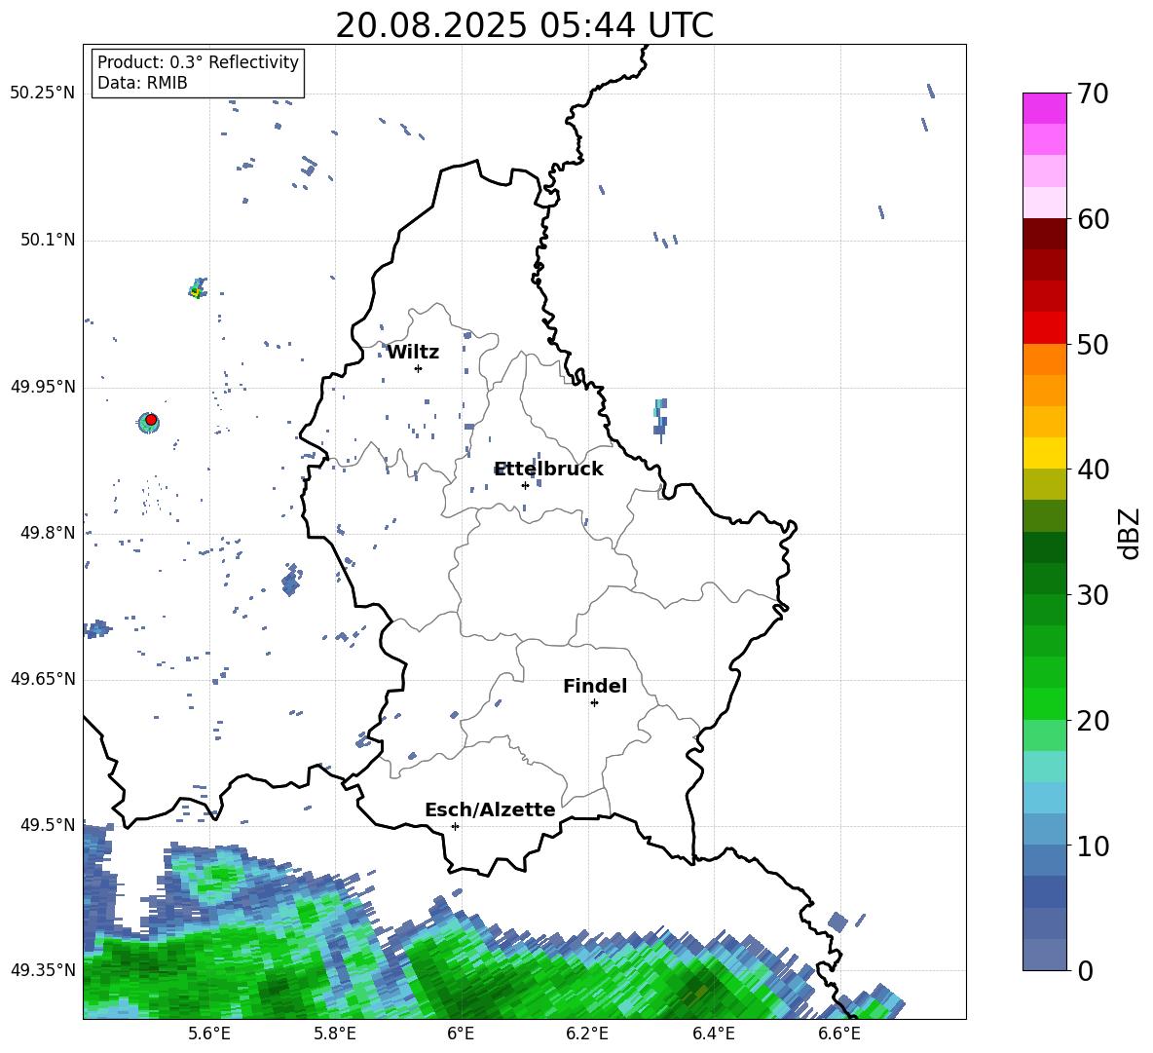The image size is (1153, 1053).
Task: Click the 49.5°N latitude tick label
Action: tap(48, 825)
